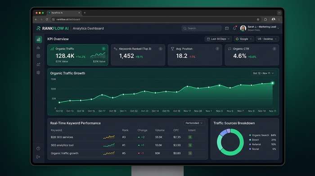Click the intent badge for SEO analytics tool

[x=190, y=145]
